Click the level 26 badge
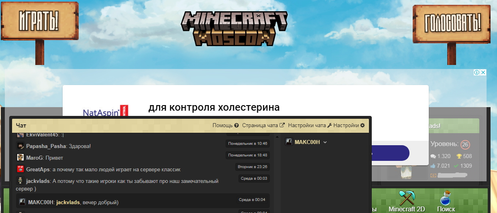The width and height of the screenshot is (497, 213). [x=465, y=144]
